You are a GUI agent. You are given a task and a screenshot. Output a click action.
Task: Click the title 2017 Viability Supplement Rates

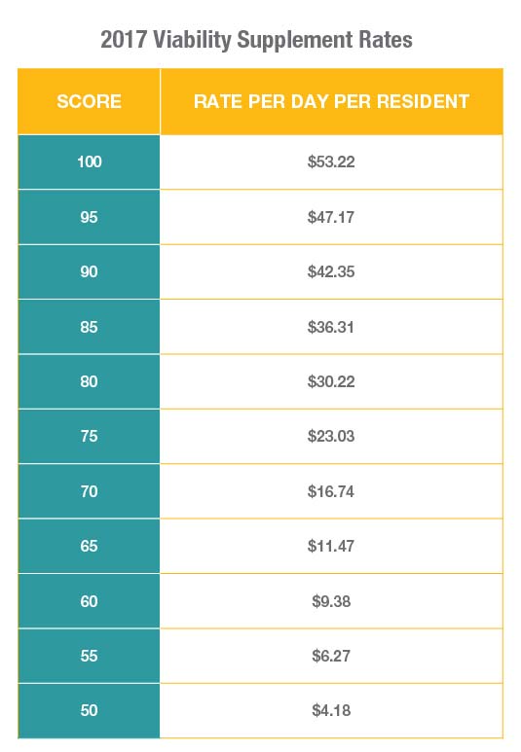point(256,40)
